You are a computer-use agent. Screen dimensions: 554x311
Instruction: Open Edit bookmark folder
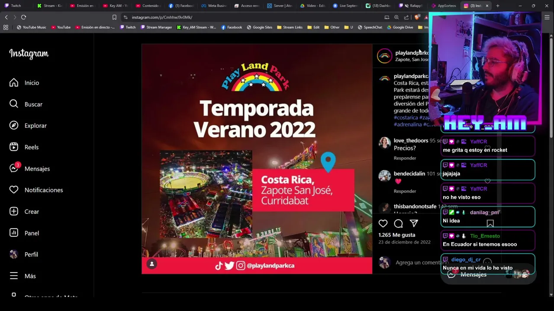pyautogui.click(x=313, y=27)
